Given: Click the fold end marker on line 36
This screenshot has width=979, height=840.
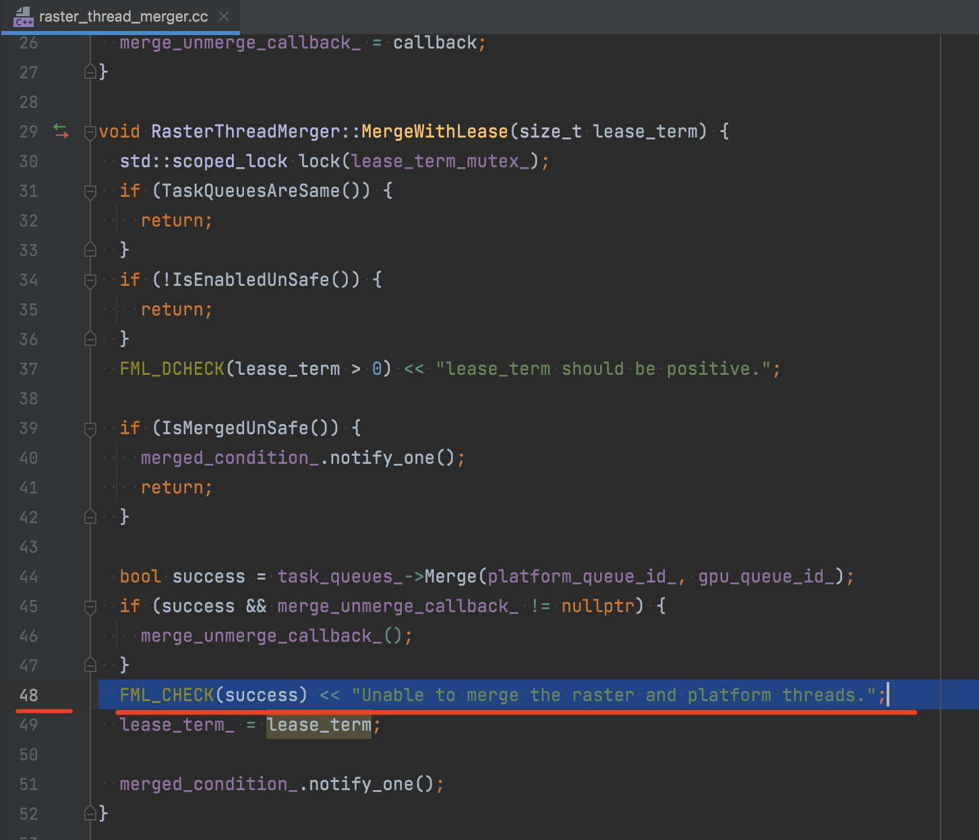Looking at the screenshot, I should pos(90,339).
